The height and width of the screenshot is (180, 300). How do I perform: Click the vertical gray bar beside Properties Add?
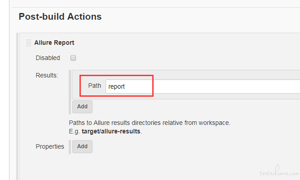pos(70,147)
